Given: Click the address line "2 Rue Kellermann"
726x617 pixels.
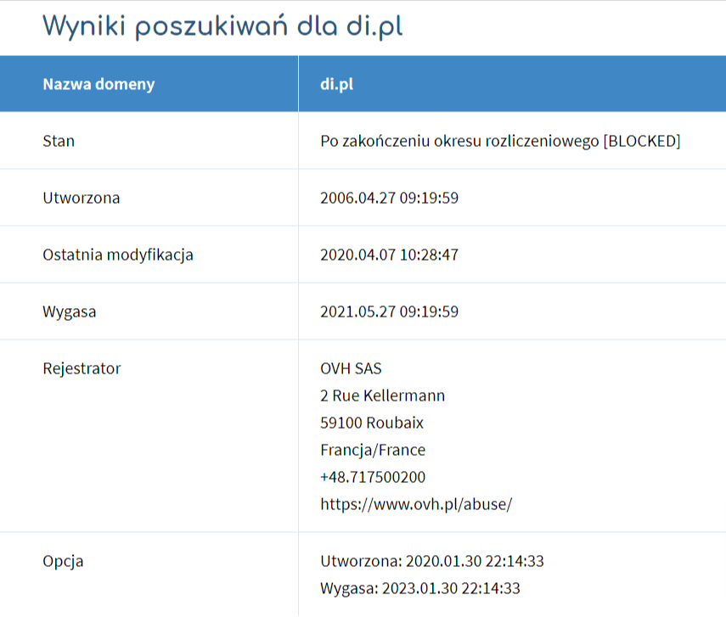Looking at the screenshot, I should pyautogui.click(x=382, y=395).
